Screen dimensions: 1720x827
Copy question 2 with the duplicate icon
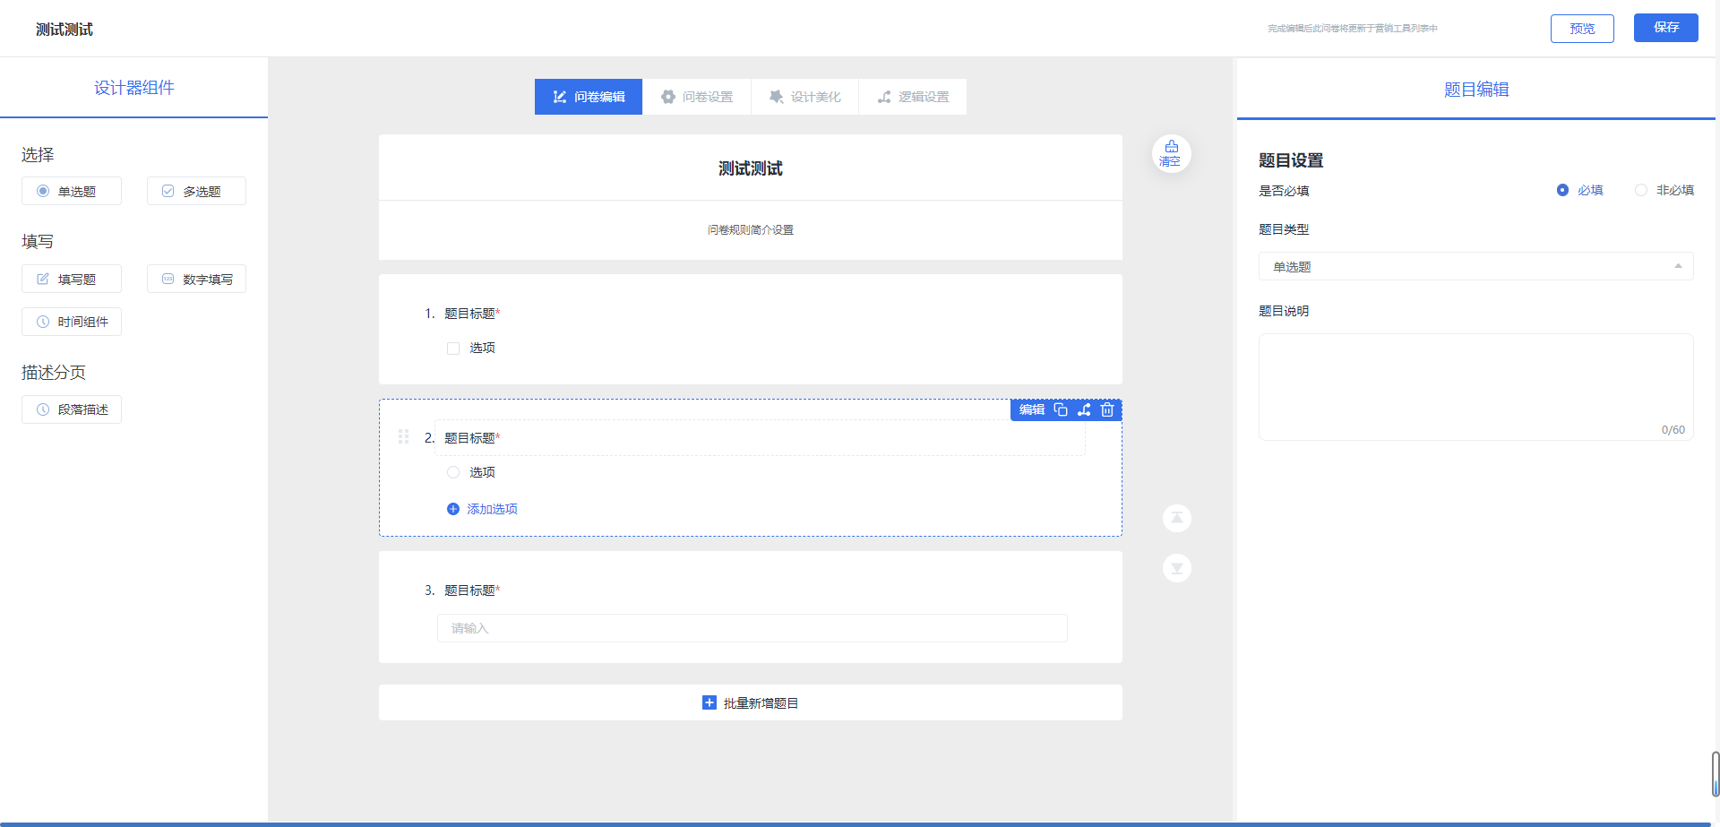click(1061, 409)
